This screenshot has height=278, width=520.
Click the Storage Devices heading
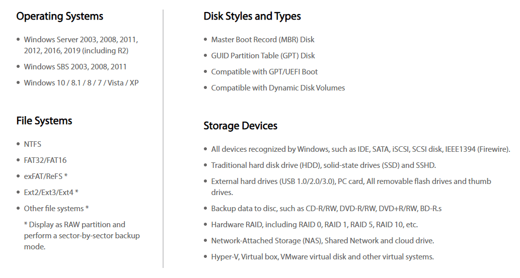click(240, 126)
